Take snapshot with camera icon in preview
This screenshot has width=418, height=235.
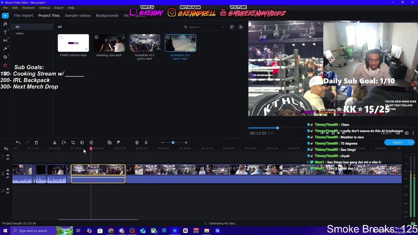tap(407, 133)
